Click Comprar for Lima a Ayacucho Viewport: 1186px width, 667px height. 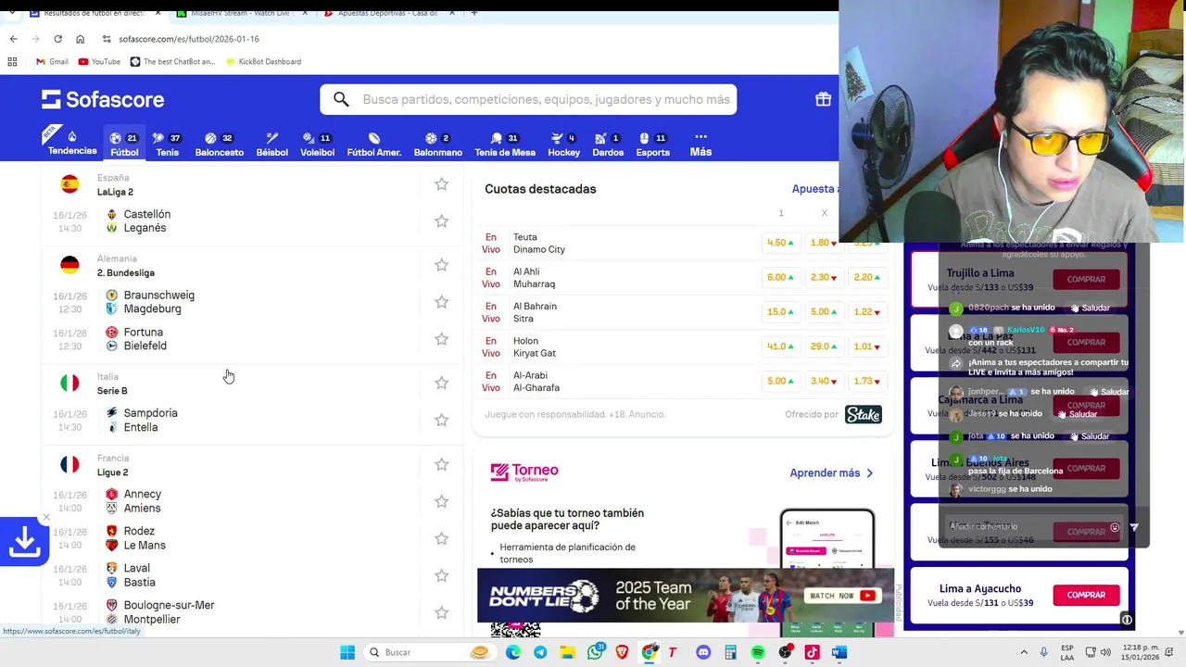tap(1086, 595)
